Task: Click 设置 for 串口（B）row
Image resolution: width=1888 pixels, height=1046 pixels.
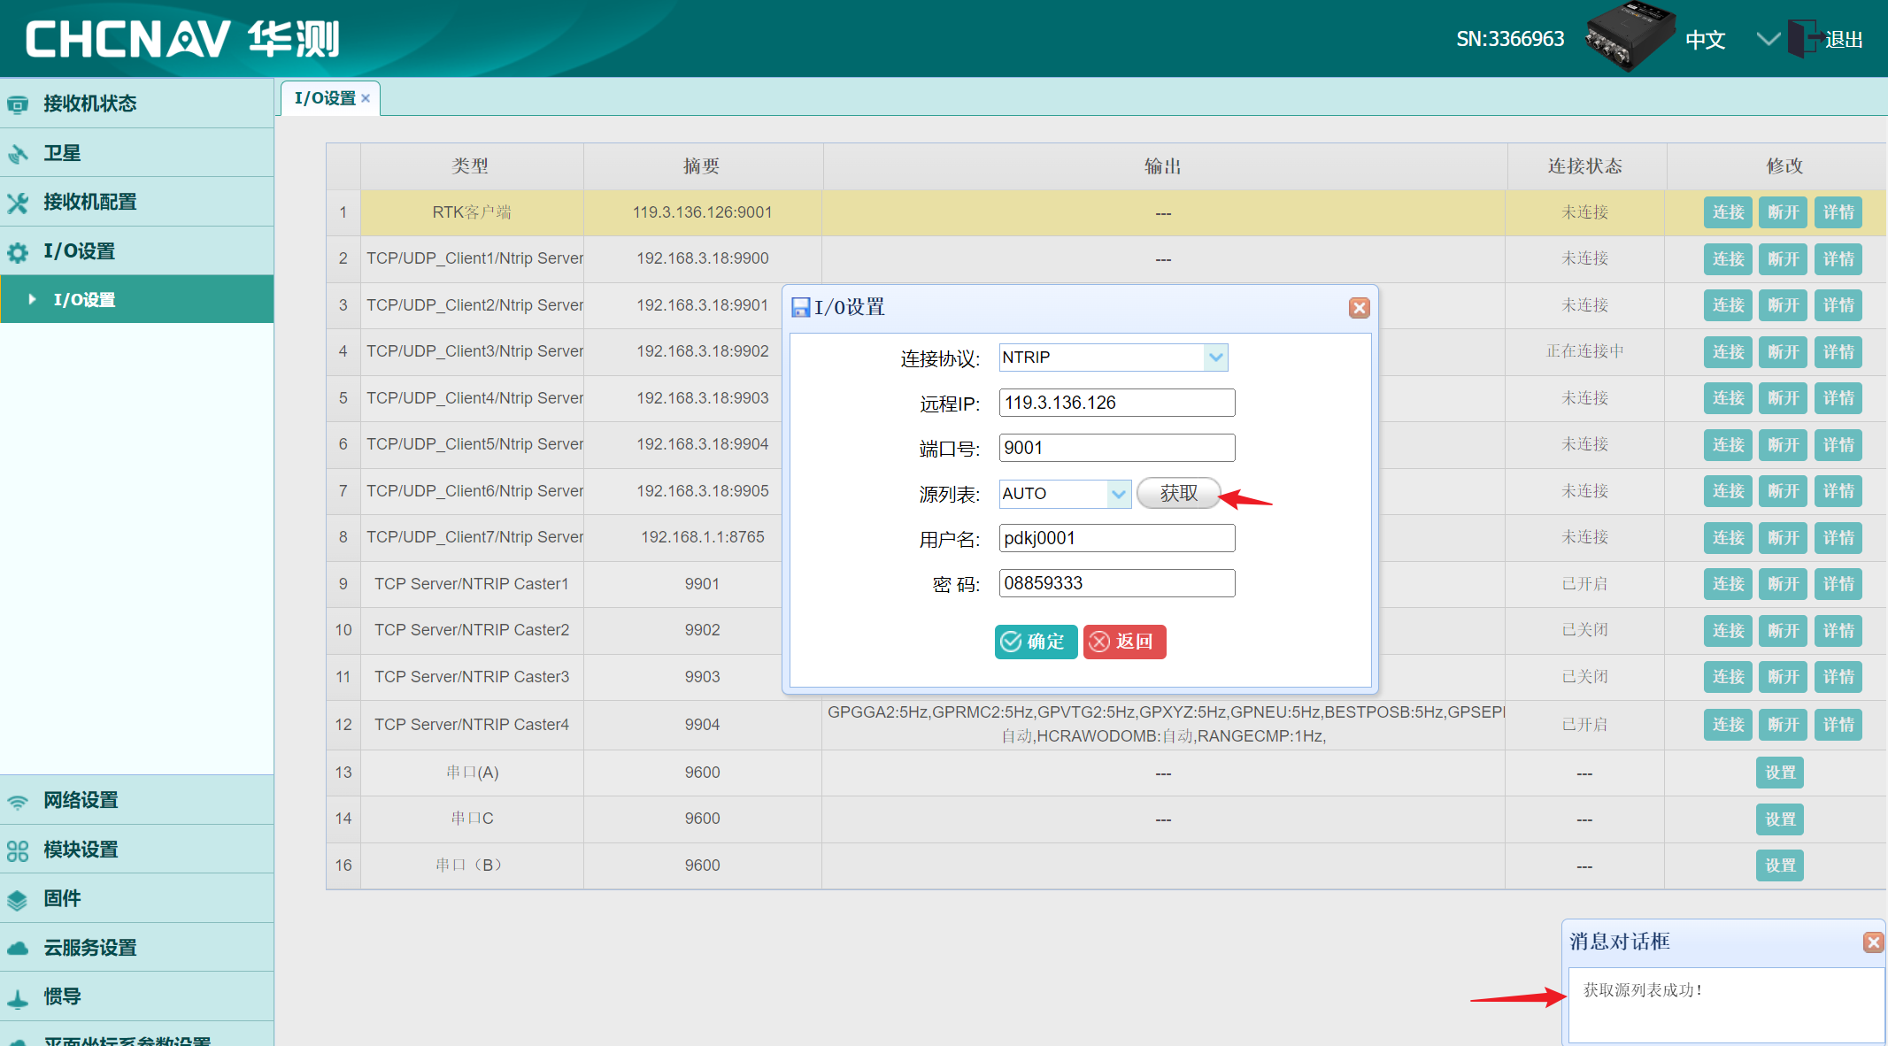Action: [x=1780, y=865]
